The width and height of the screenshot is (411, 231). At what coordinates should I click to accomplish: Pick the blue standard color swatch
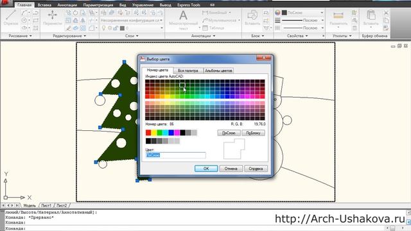171,133
